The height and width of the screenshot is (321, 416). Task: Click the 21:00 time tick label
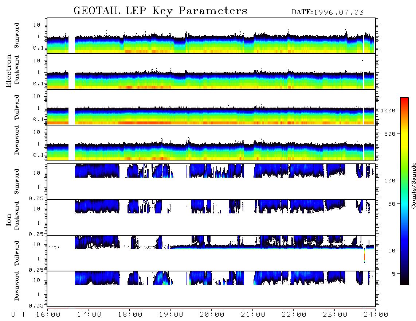(x=253, y=314)
